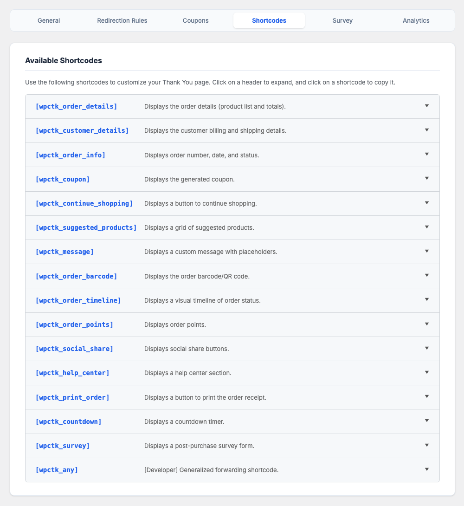Click the [wpctk_countdown] shortcode

68,422
